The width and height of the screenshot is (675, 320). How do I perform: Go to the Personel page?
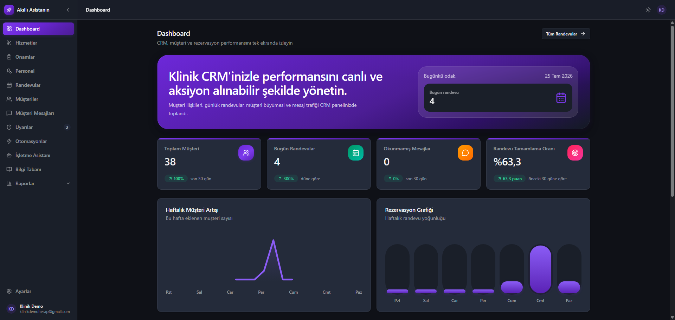[x=38, y=71]
